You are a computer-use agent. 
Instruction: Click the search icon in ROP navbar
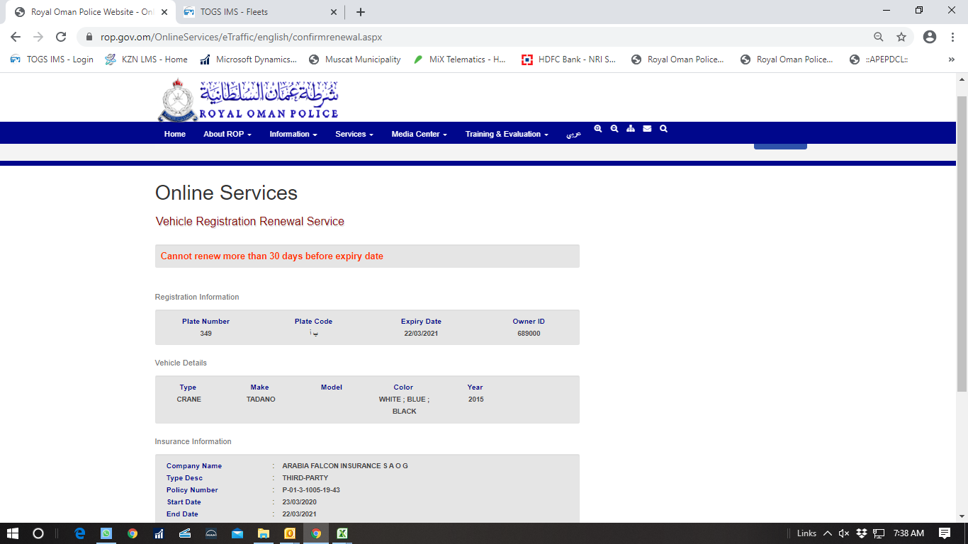663,129
